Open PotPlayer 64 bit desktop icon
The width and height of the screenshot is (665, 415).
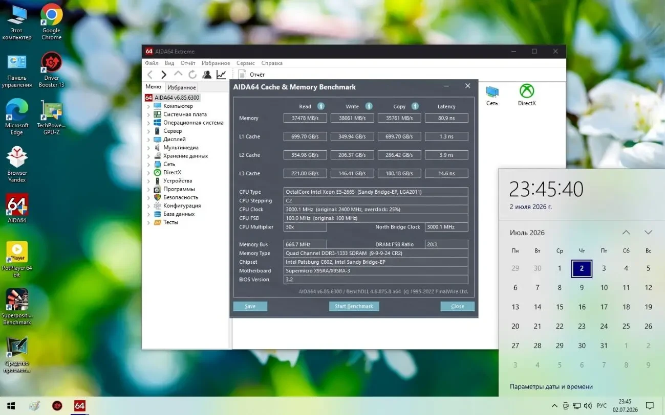tap(17, 260)
